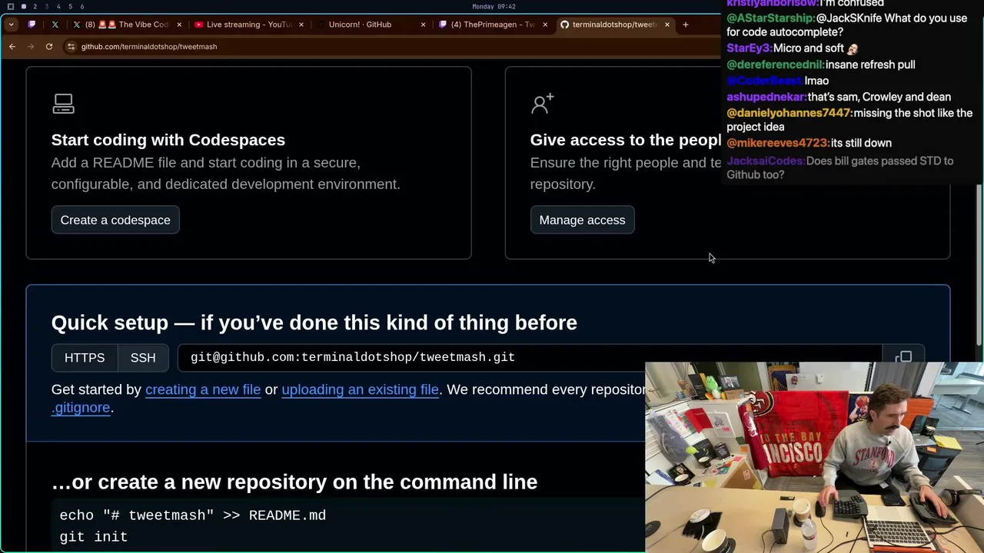Close The Vibe Cod… X tab
This screenshot has height=553, width=984.
tap(179, 25)
